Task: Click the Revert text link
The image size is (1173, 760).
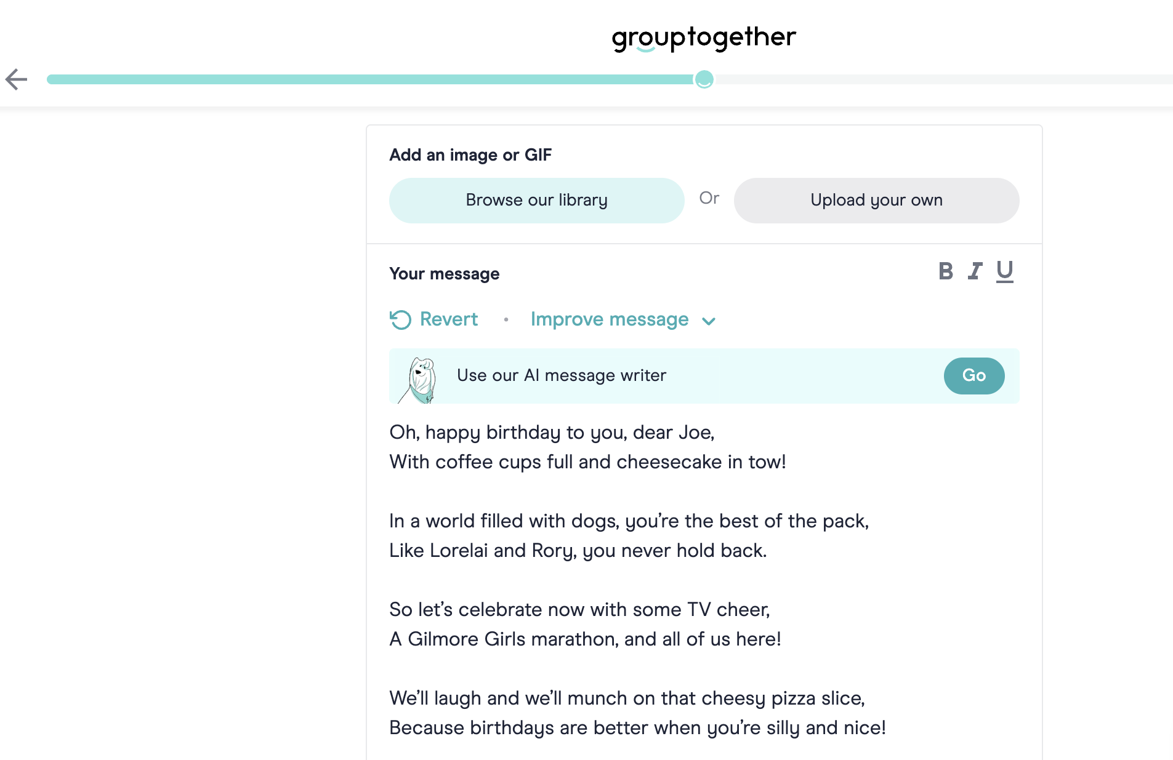Action: point(448,319)
